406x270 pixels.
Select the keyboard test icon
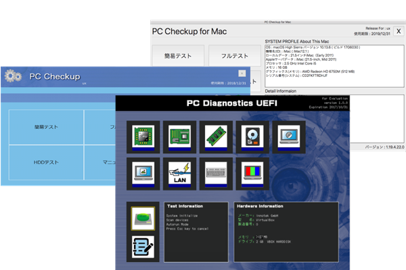pyautogui.click(x=216, y=173)
